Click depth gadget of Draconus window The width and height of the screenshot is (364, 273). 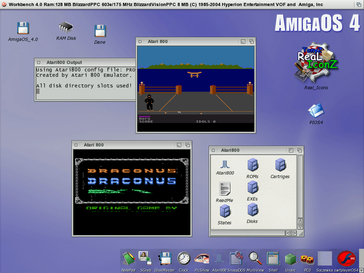point(188,145)
